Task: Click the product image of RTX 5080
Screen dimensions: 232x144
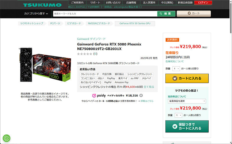Action: pos(45,64)
